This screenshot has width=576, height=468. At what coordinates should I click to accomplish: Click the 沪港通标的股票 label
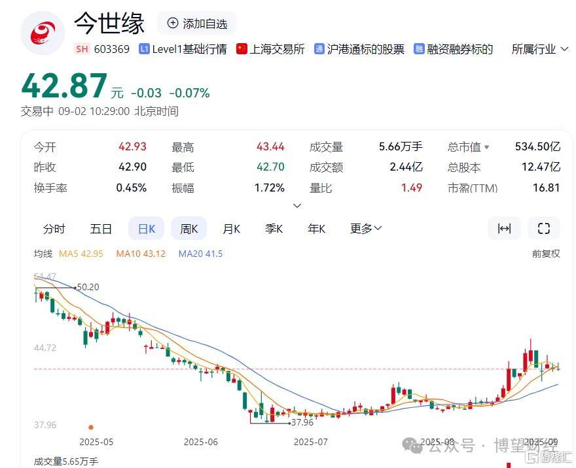[365, 49]
